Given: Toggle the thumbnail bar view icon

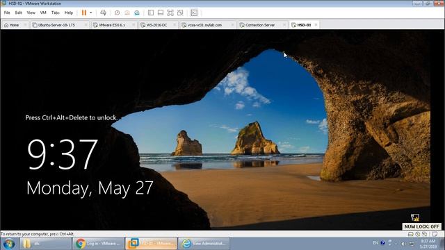Looking at the screenshot, I should click(x=161, y=12).
